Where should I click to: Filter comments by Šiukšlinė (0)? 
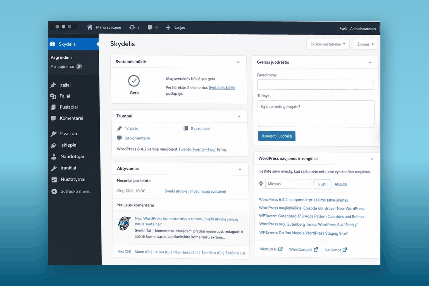click(x=235, y=253)
